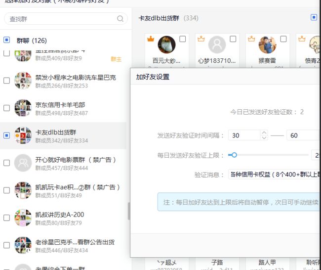321x270 pixels.
Task: Click the search magnifier icon in group search
Action: click(x=120, y=19)
